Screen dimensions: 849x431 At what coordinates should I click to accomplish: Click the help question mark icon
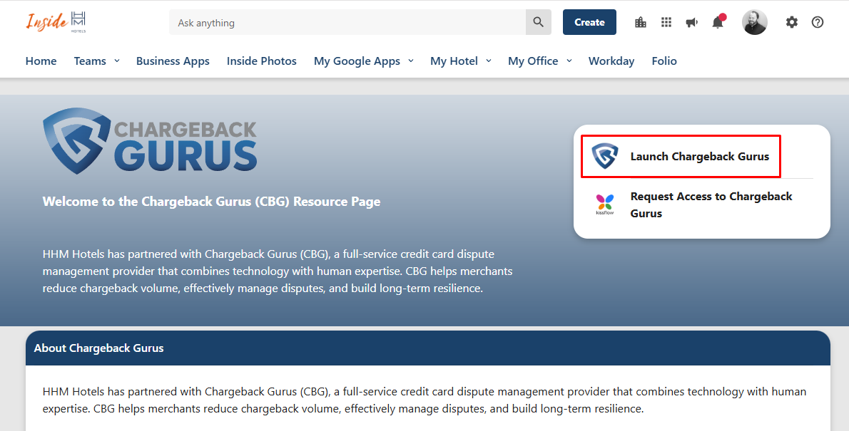pos(818,22)
